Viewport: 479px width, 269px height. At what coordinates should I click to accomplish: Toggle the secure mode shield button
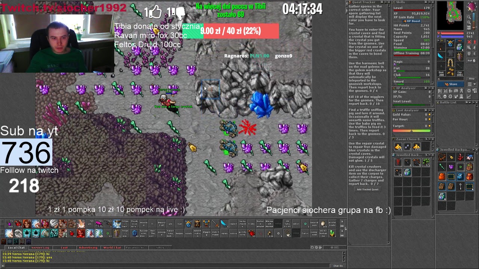tap(469, 54)
